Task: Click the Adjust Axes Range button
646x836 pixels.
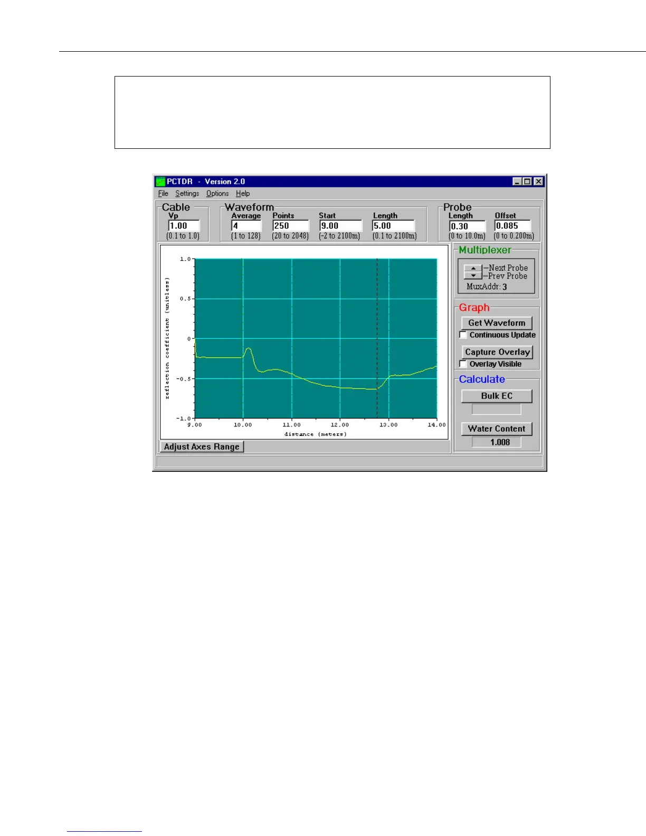Action: tap(202, 446)
